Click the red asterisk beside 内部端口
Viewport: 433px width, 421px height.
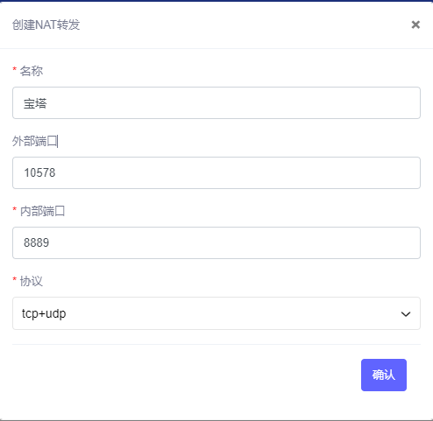pos(15,209)
